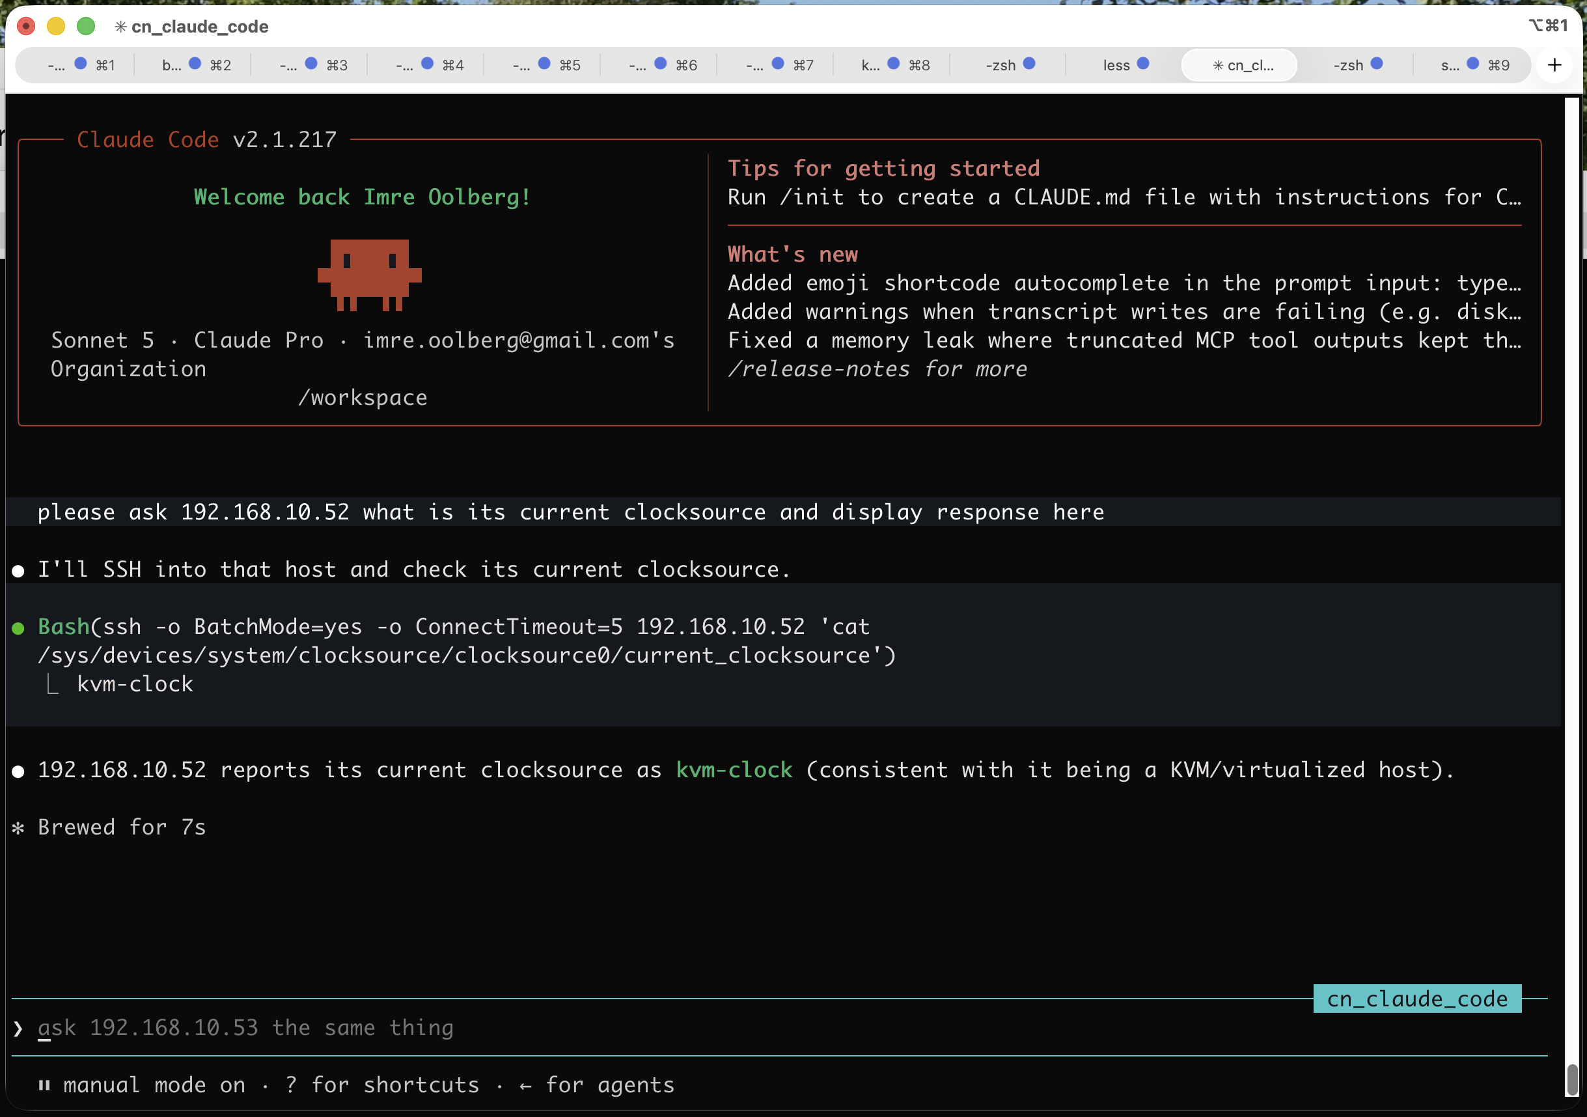This screenshot has width=1587, height=1117.
Task: Click the 'Tips for getting started' heading
Action: click(x=883, y=169)
